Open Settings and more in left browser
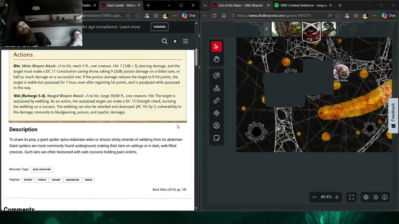Image resolution: width=399 pixels, height=224 pixels. click(175, 16)
